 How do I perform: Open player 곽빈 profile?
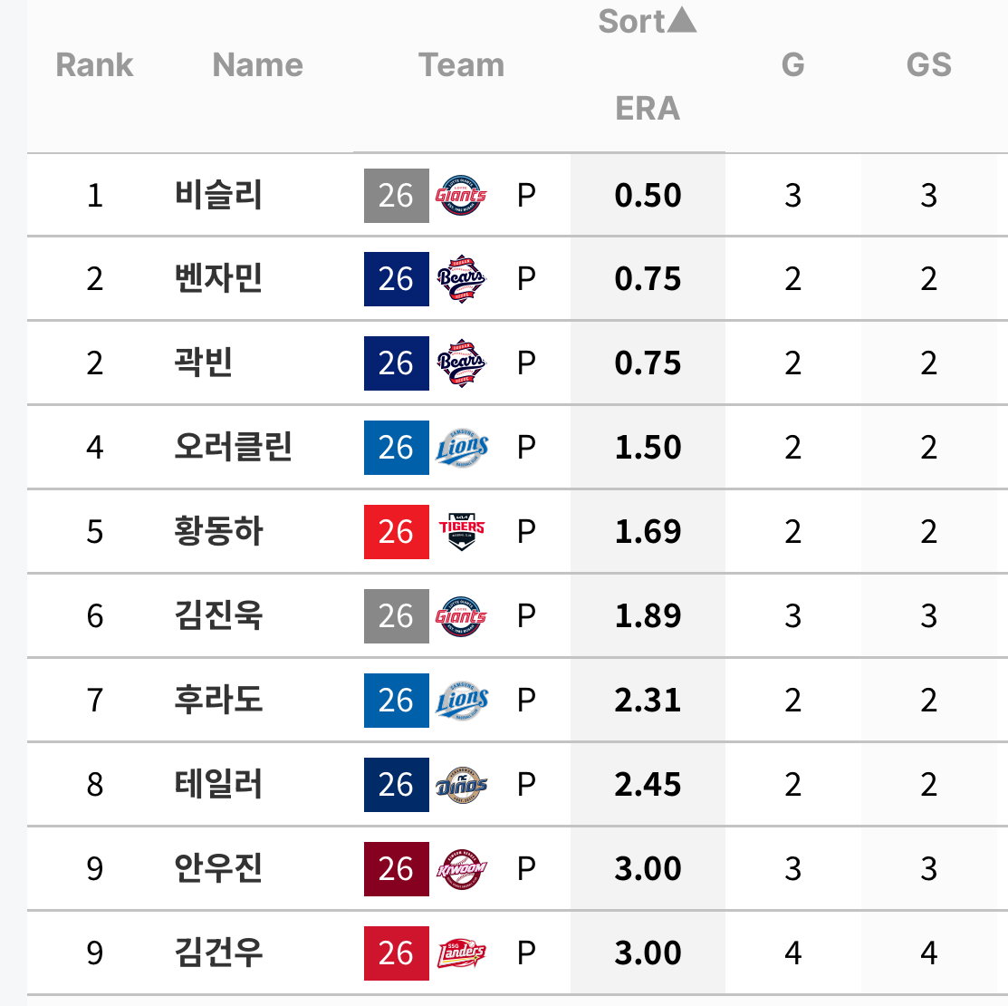[x=203, y=363]
